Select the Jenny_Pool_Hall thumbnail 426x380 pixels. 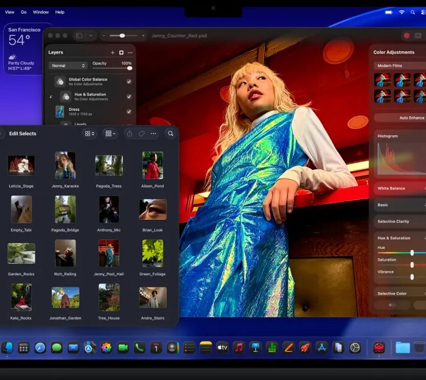point(109,253)
